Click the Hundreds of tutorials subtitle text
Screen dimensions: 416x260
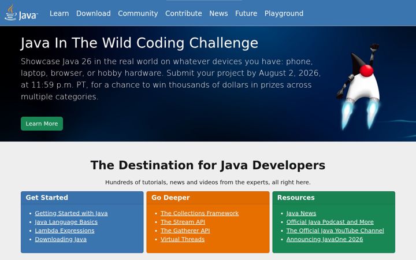208,182
